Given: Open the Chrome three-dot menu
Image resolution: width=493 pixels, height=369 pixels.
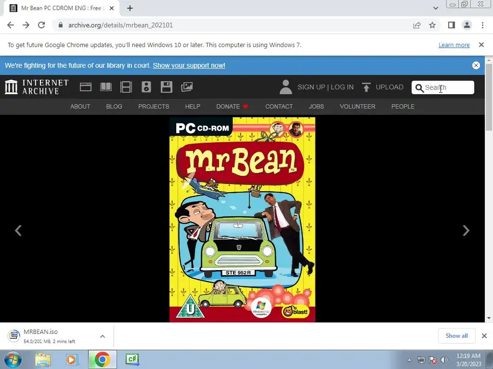Looking at the screenshot, I should (x=482, y=25).
